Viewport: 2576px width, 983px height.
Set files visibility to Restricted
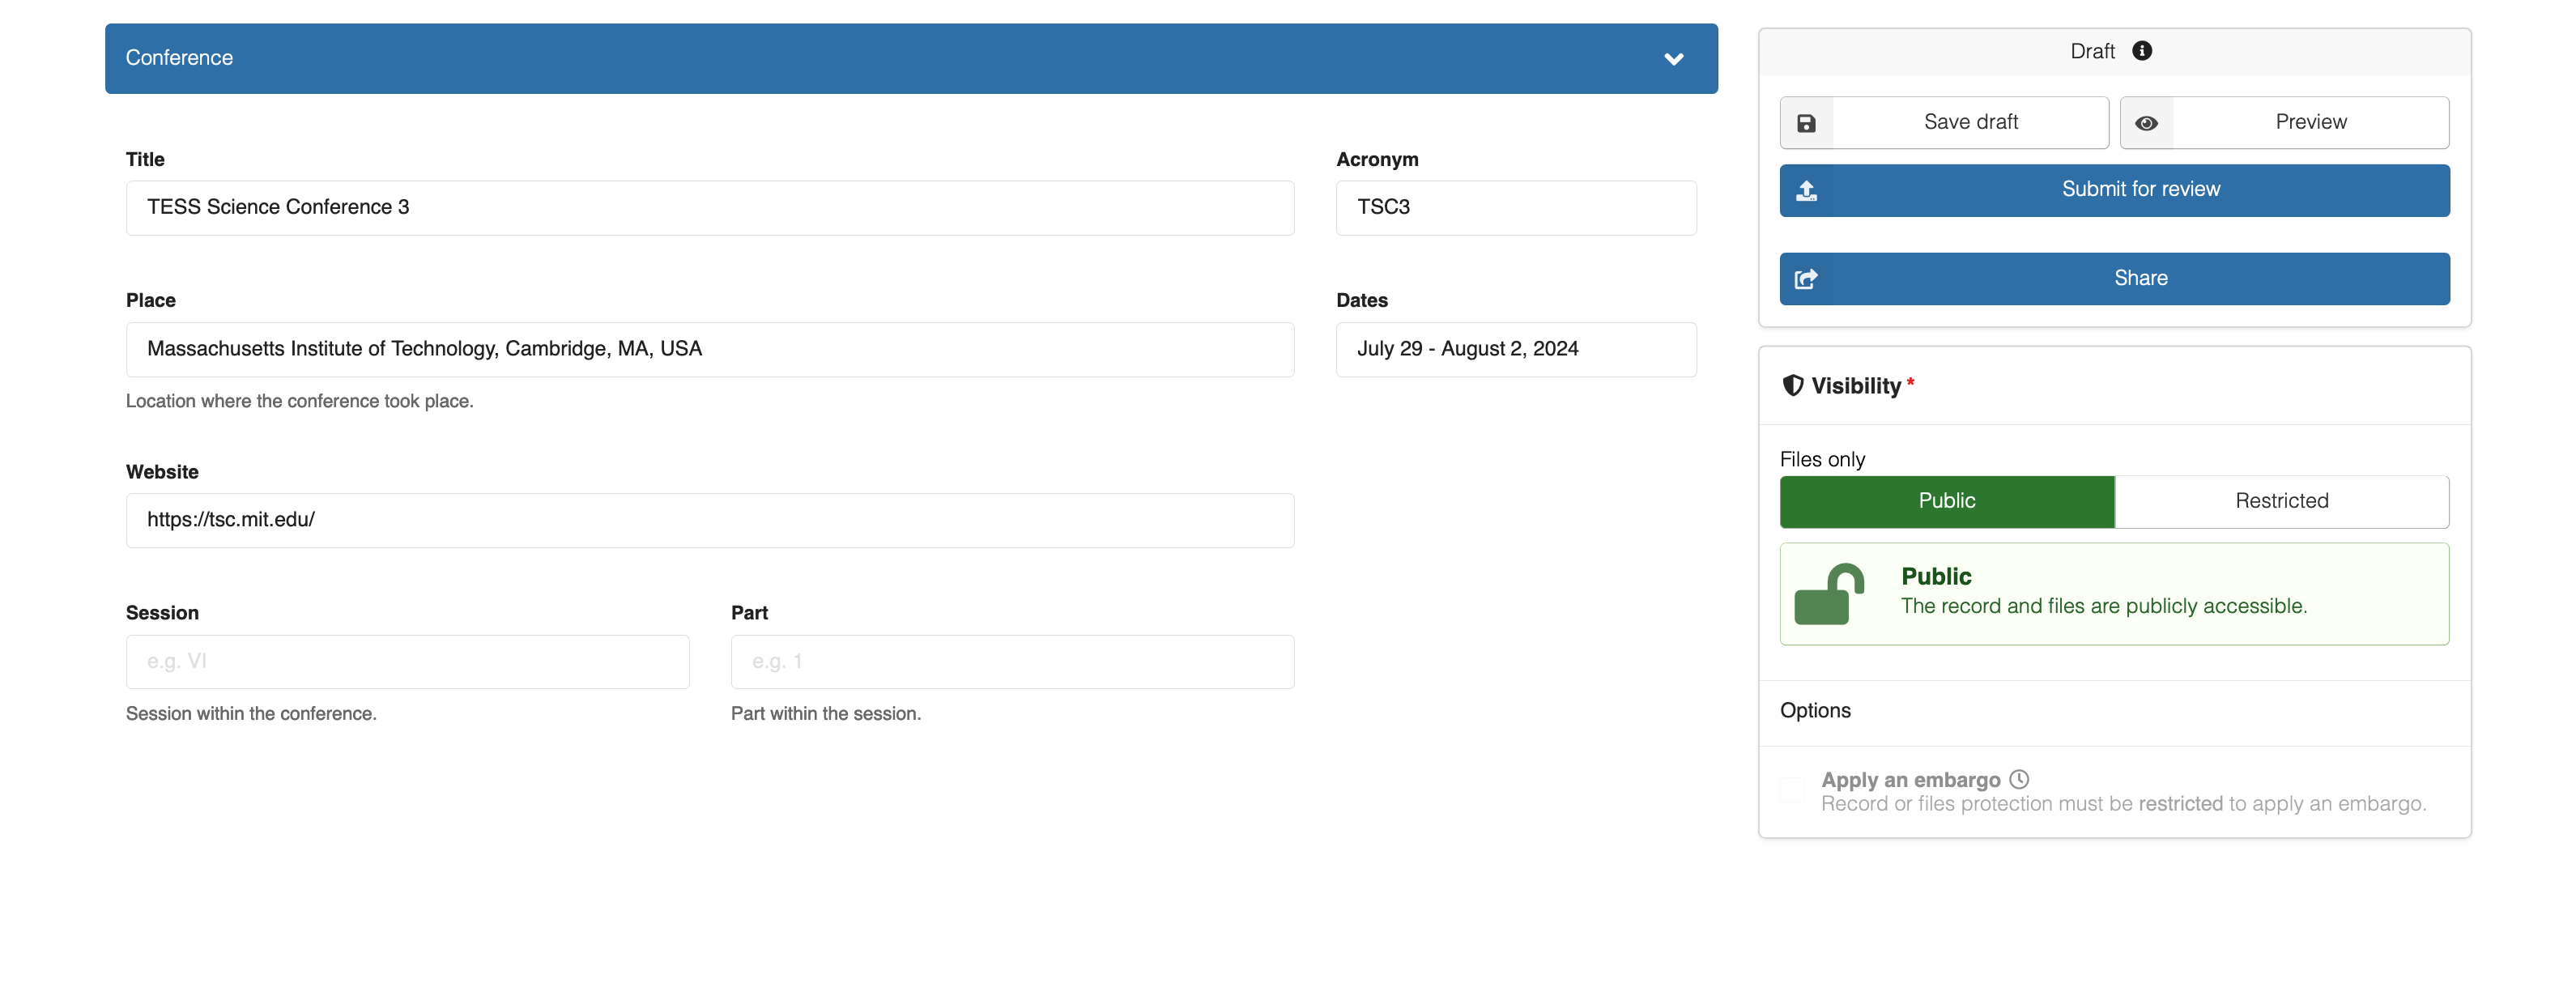pyautogui.click(x=2281, y=501)
